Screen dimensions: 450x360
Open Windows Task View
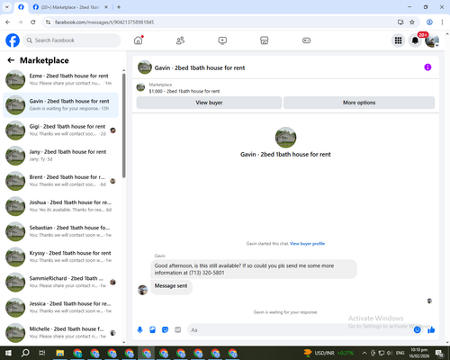(x=42, y=353)
